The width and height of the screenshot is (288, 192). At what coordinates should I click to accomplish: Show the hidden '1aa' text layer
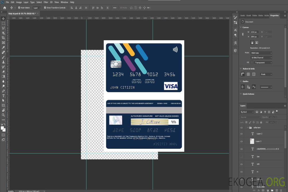(x=242, y=157)
